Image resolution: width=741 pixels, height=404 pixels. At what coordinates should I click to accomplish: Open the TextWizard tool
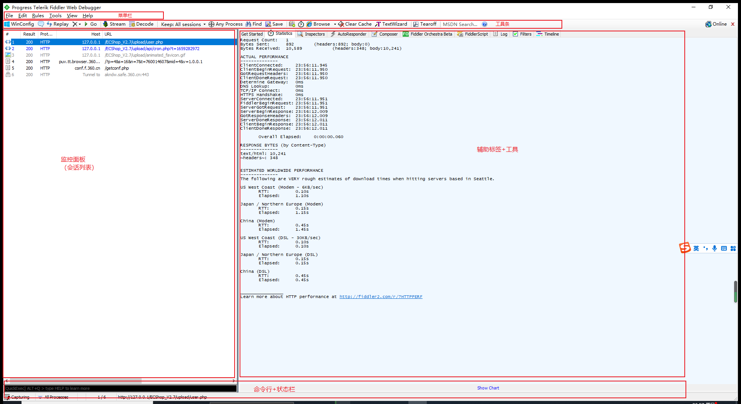tap(391, 24)
